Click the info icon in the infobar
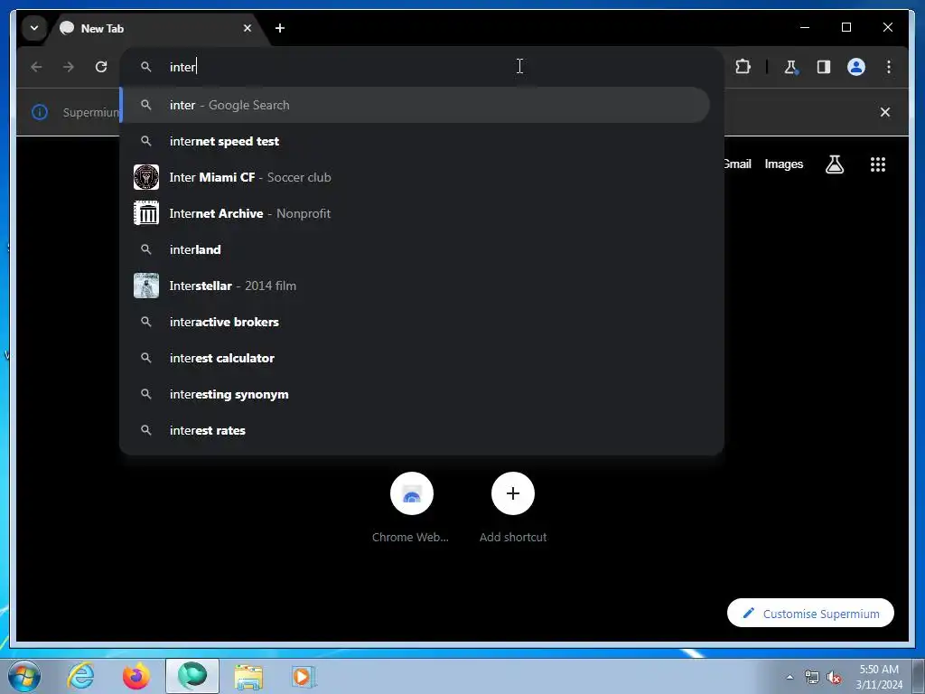This screenshot has height=694, width=925. [x=40, y=112]
